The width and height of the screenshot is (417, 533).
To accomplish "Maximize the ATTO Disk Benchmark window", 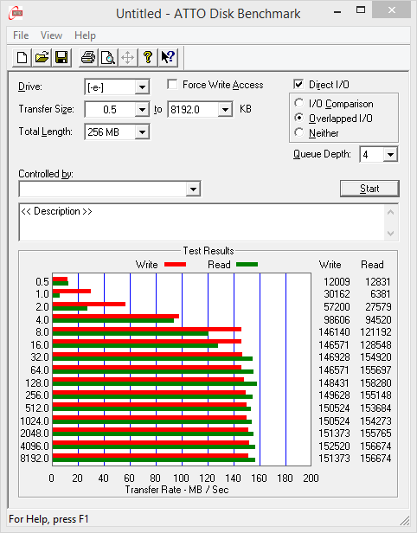I will click(361, 10).
